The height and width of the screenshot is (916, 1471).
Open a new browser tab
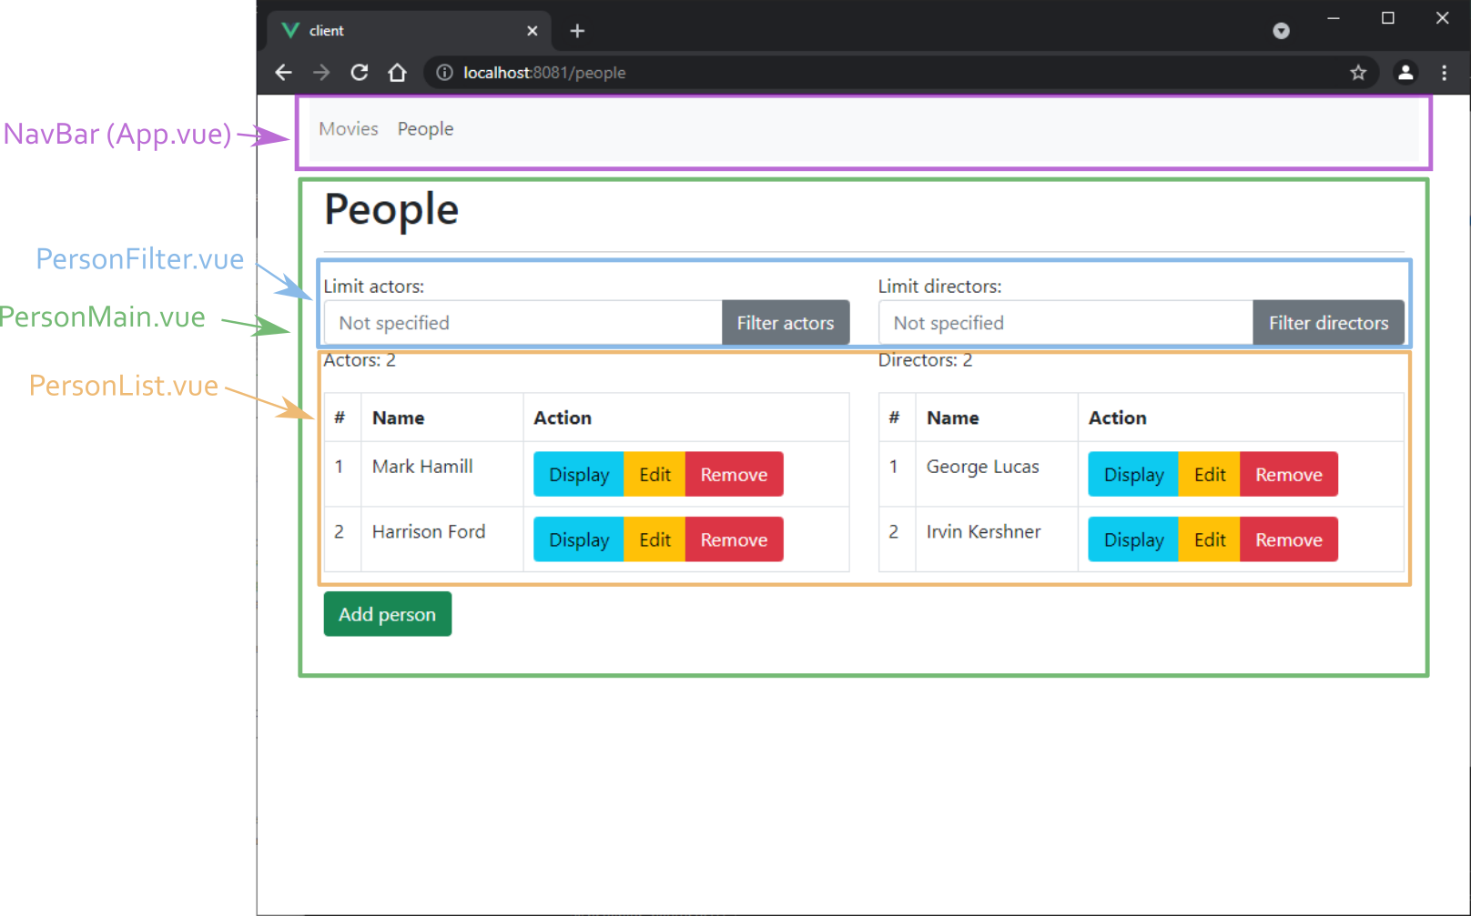[577, 31]
